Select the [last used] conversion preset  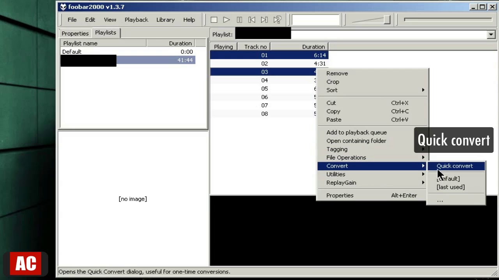pos(456,187)
